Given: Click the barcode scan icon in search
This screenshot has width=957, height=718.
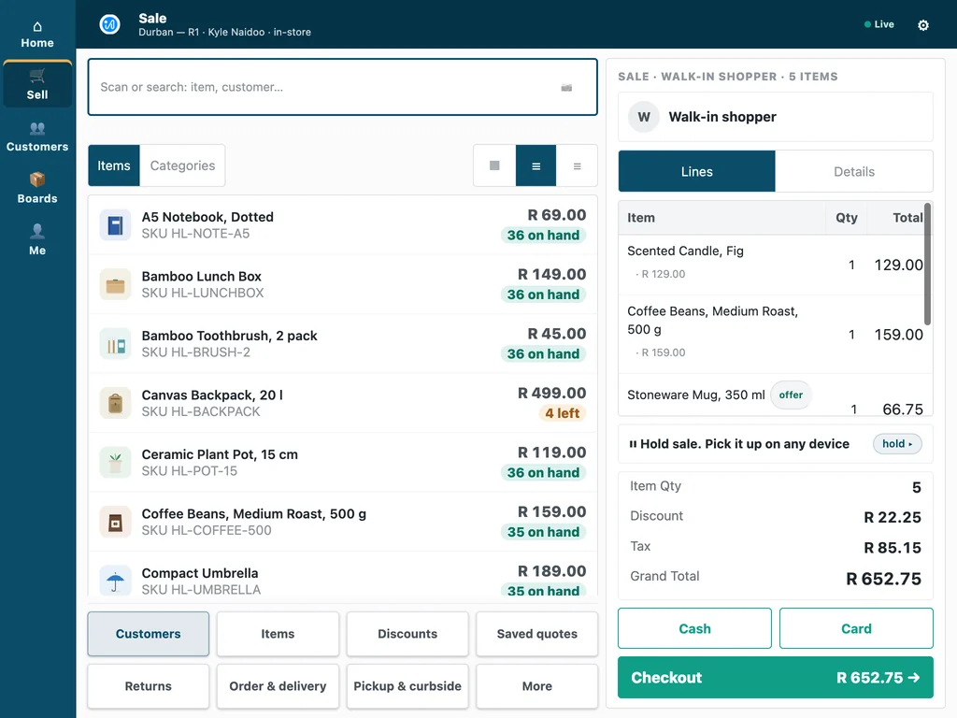Looking at the screenshot, I should point(566,87).
